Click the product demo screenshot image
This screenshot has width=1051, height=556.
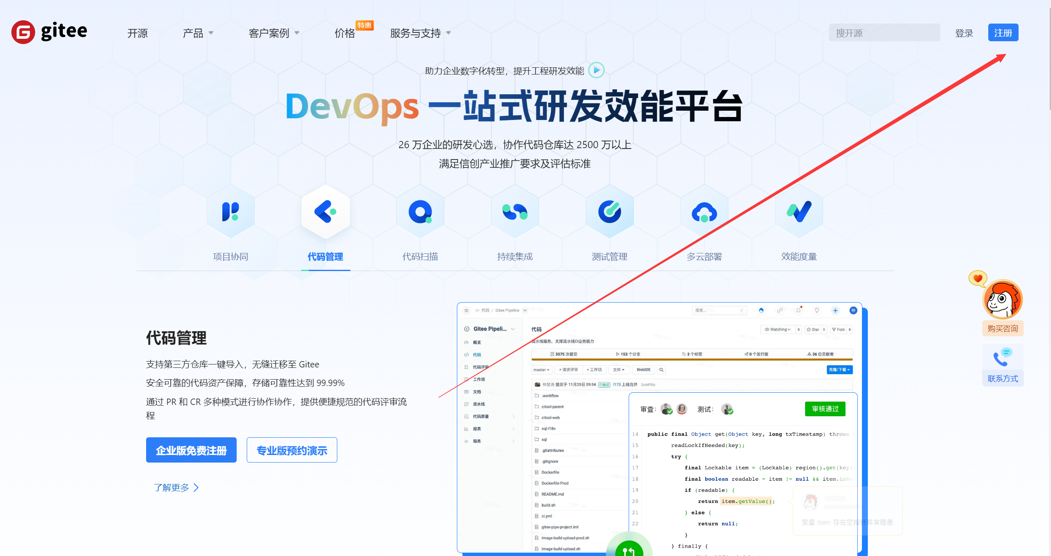[x=662, y=428]
